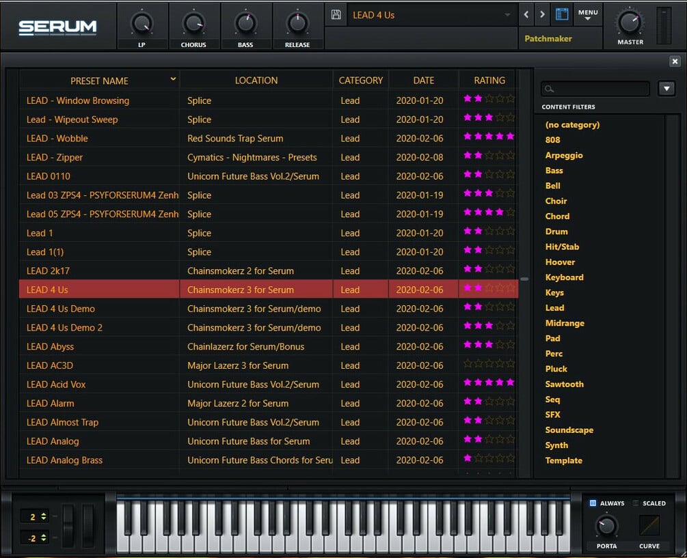The width and height of the screenshot is (687, 558).
Task: Click pitch bend up range stepper showing 2
Action: [x=35, y=517]
